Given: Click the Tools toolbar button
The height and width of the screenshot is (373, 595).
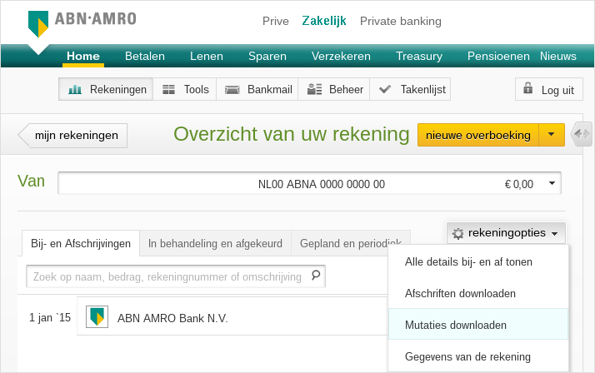Looking at the screenshot, I should click(x=185, y=89).
